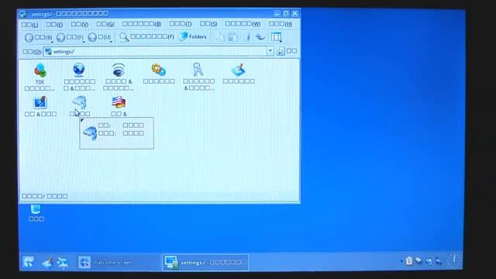496x279 pixels.
Task: Click the volume speaker tray icon
Action: coord(429,261)
